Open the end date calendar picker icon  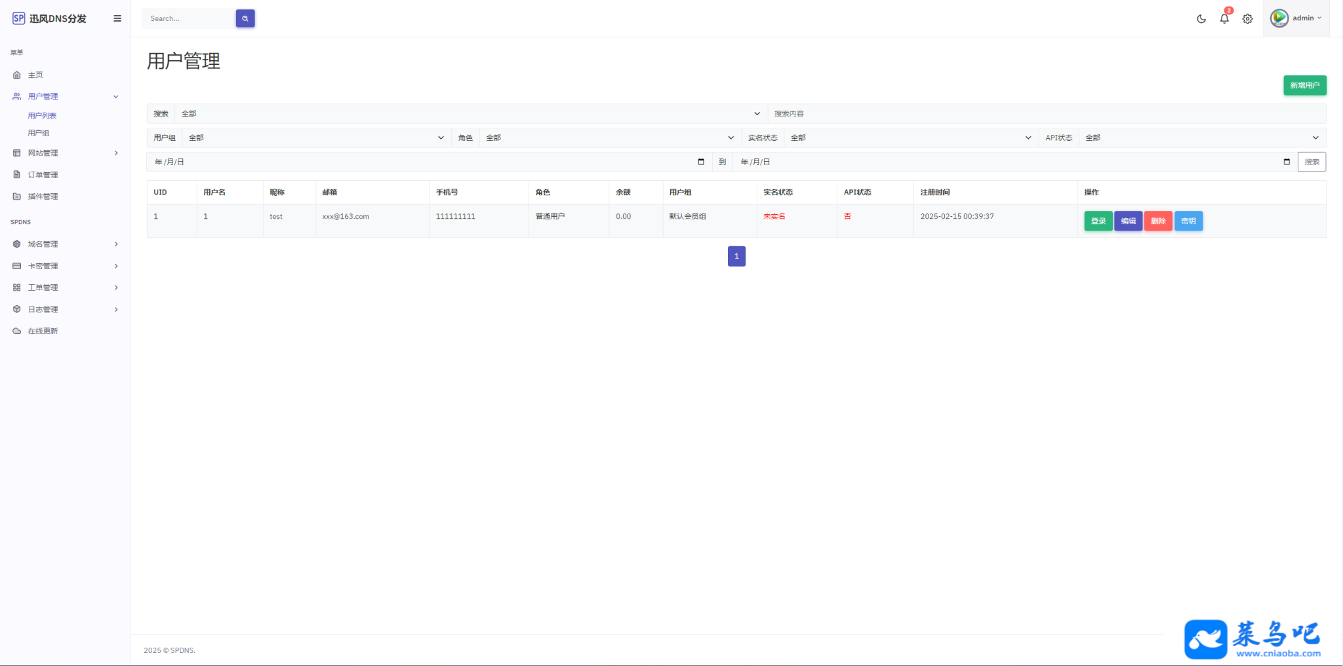1287,162
